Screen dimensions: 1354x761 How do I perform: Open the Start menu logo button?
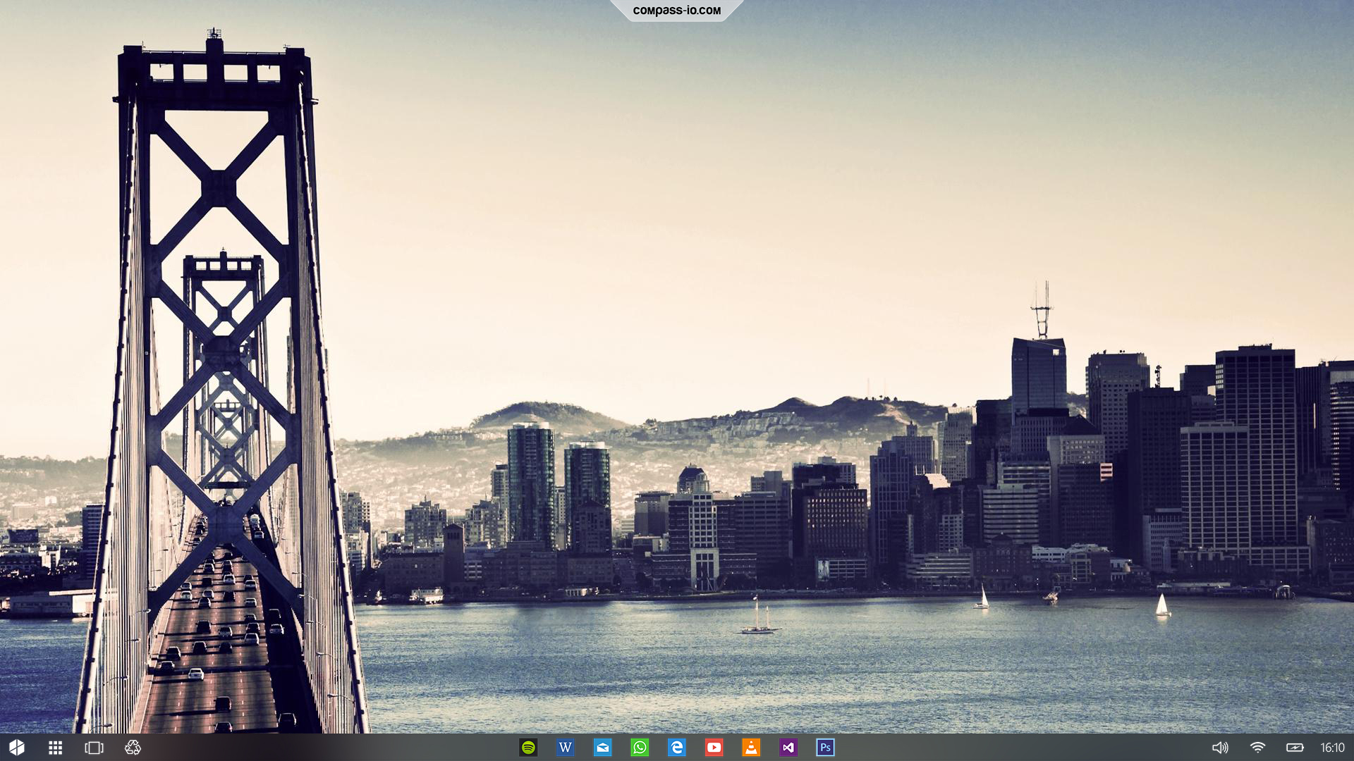point(17,748)
